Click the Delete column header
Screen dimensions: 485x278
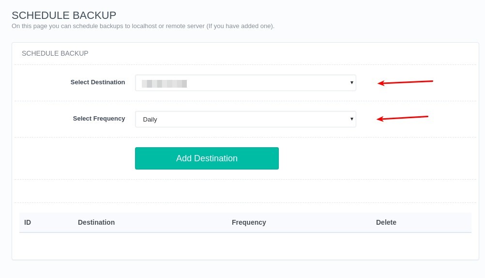point(386,222)
